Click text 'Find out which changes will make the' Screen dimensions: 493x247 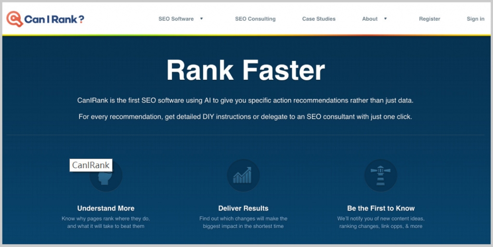[243, 219]
